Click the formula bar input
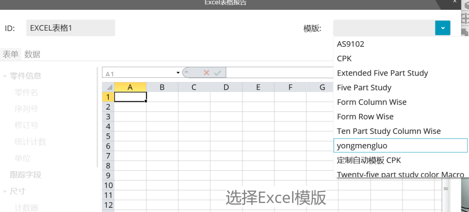Viewport: 469px width, 212px height. point(280,73)
